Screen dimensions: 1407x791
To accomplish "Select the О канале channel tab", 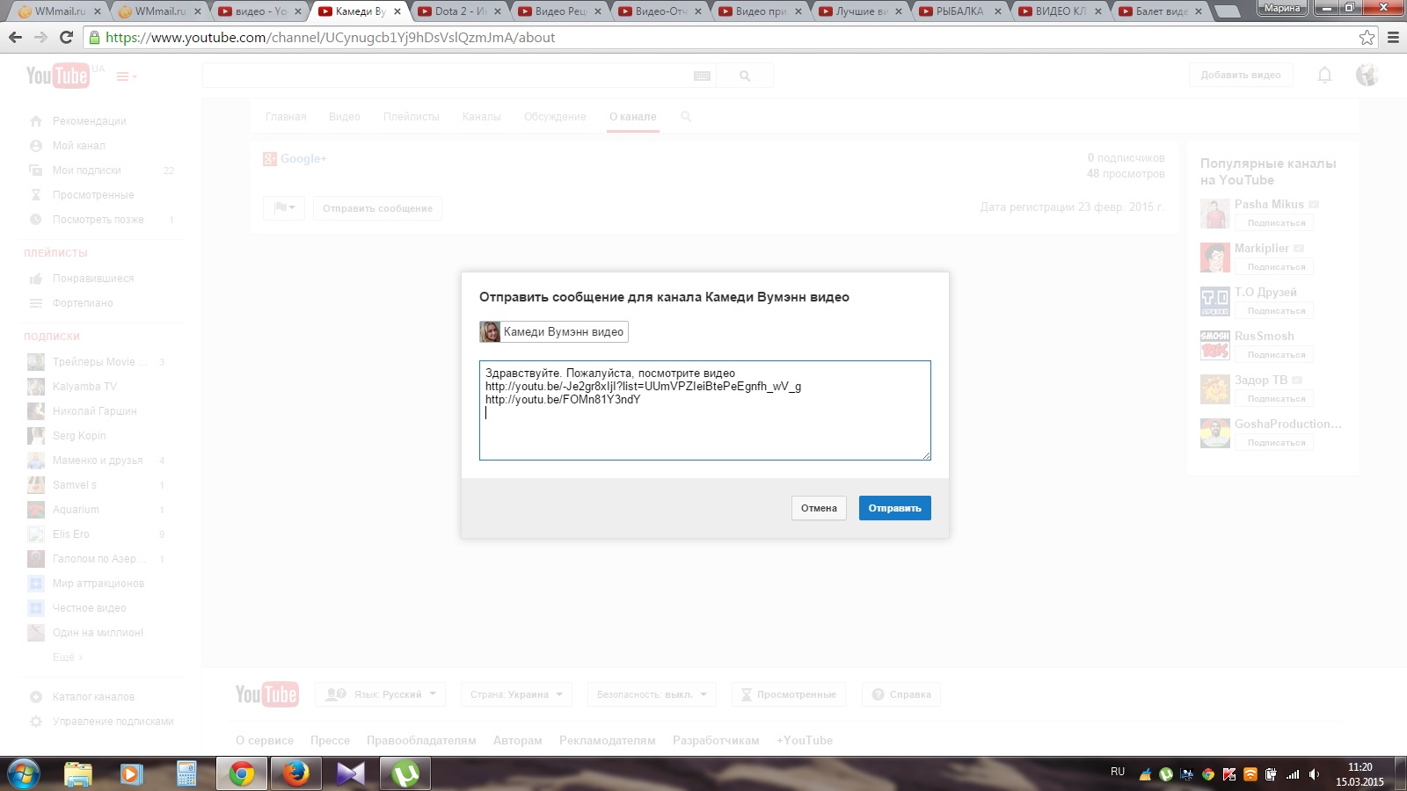I will pos(633,117).
